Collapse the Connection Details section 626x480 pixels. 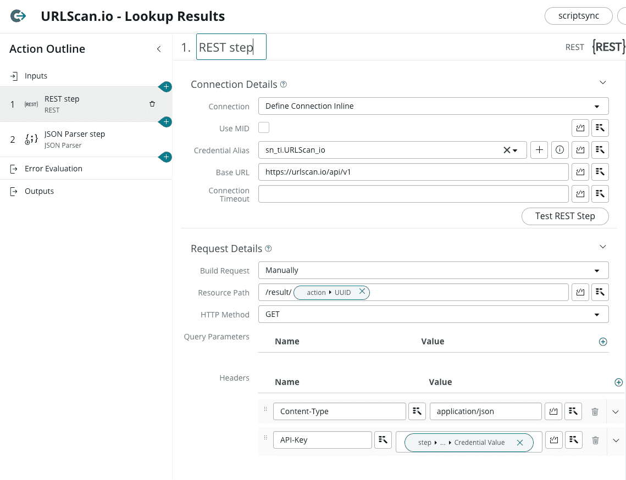[x=603, y=82]
